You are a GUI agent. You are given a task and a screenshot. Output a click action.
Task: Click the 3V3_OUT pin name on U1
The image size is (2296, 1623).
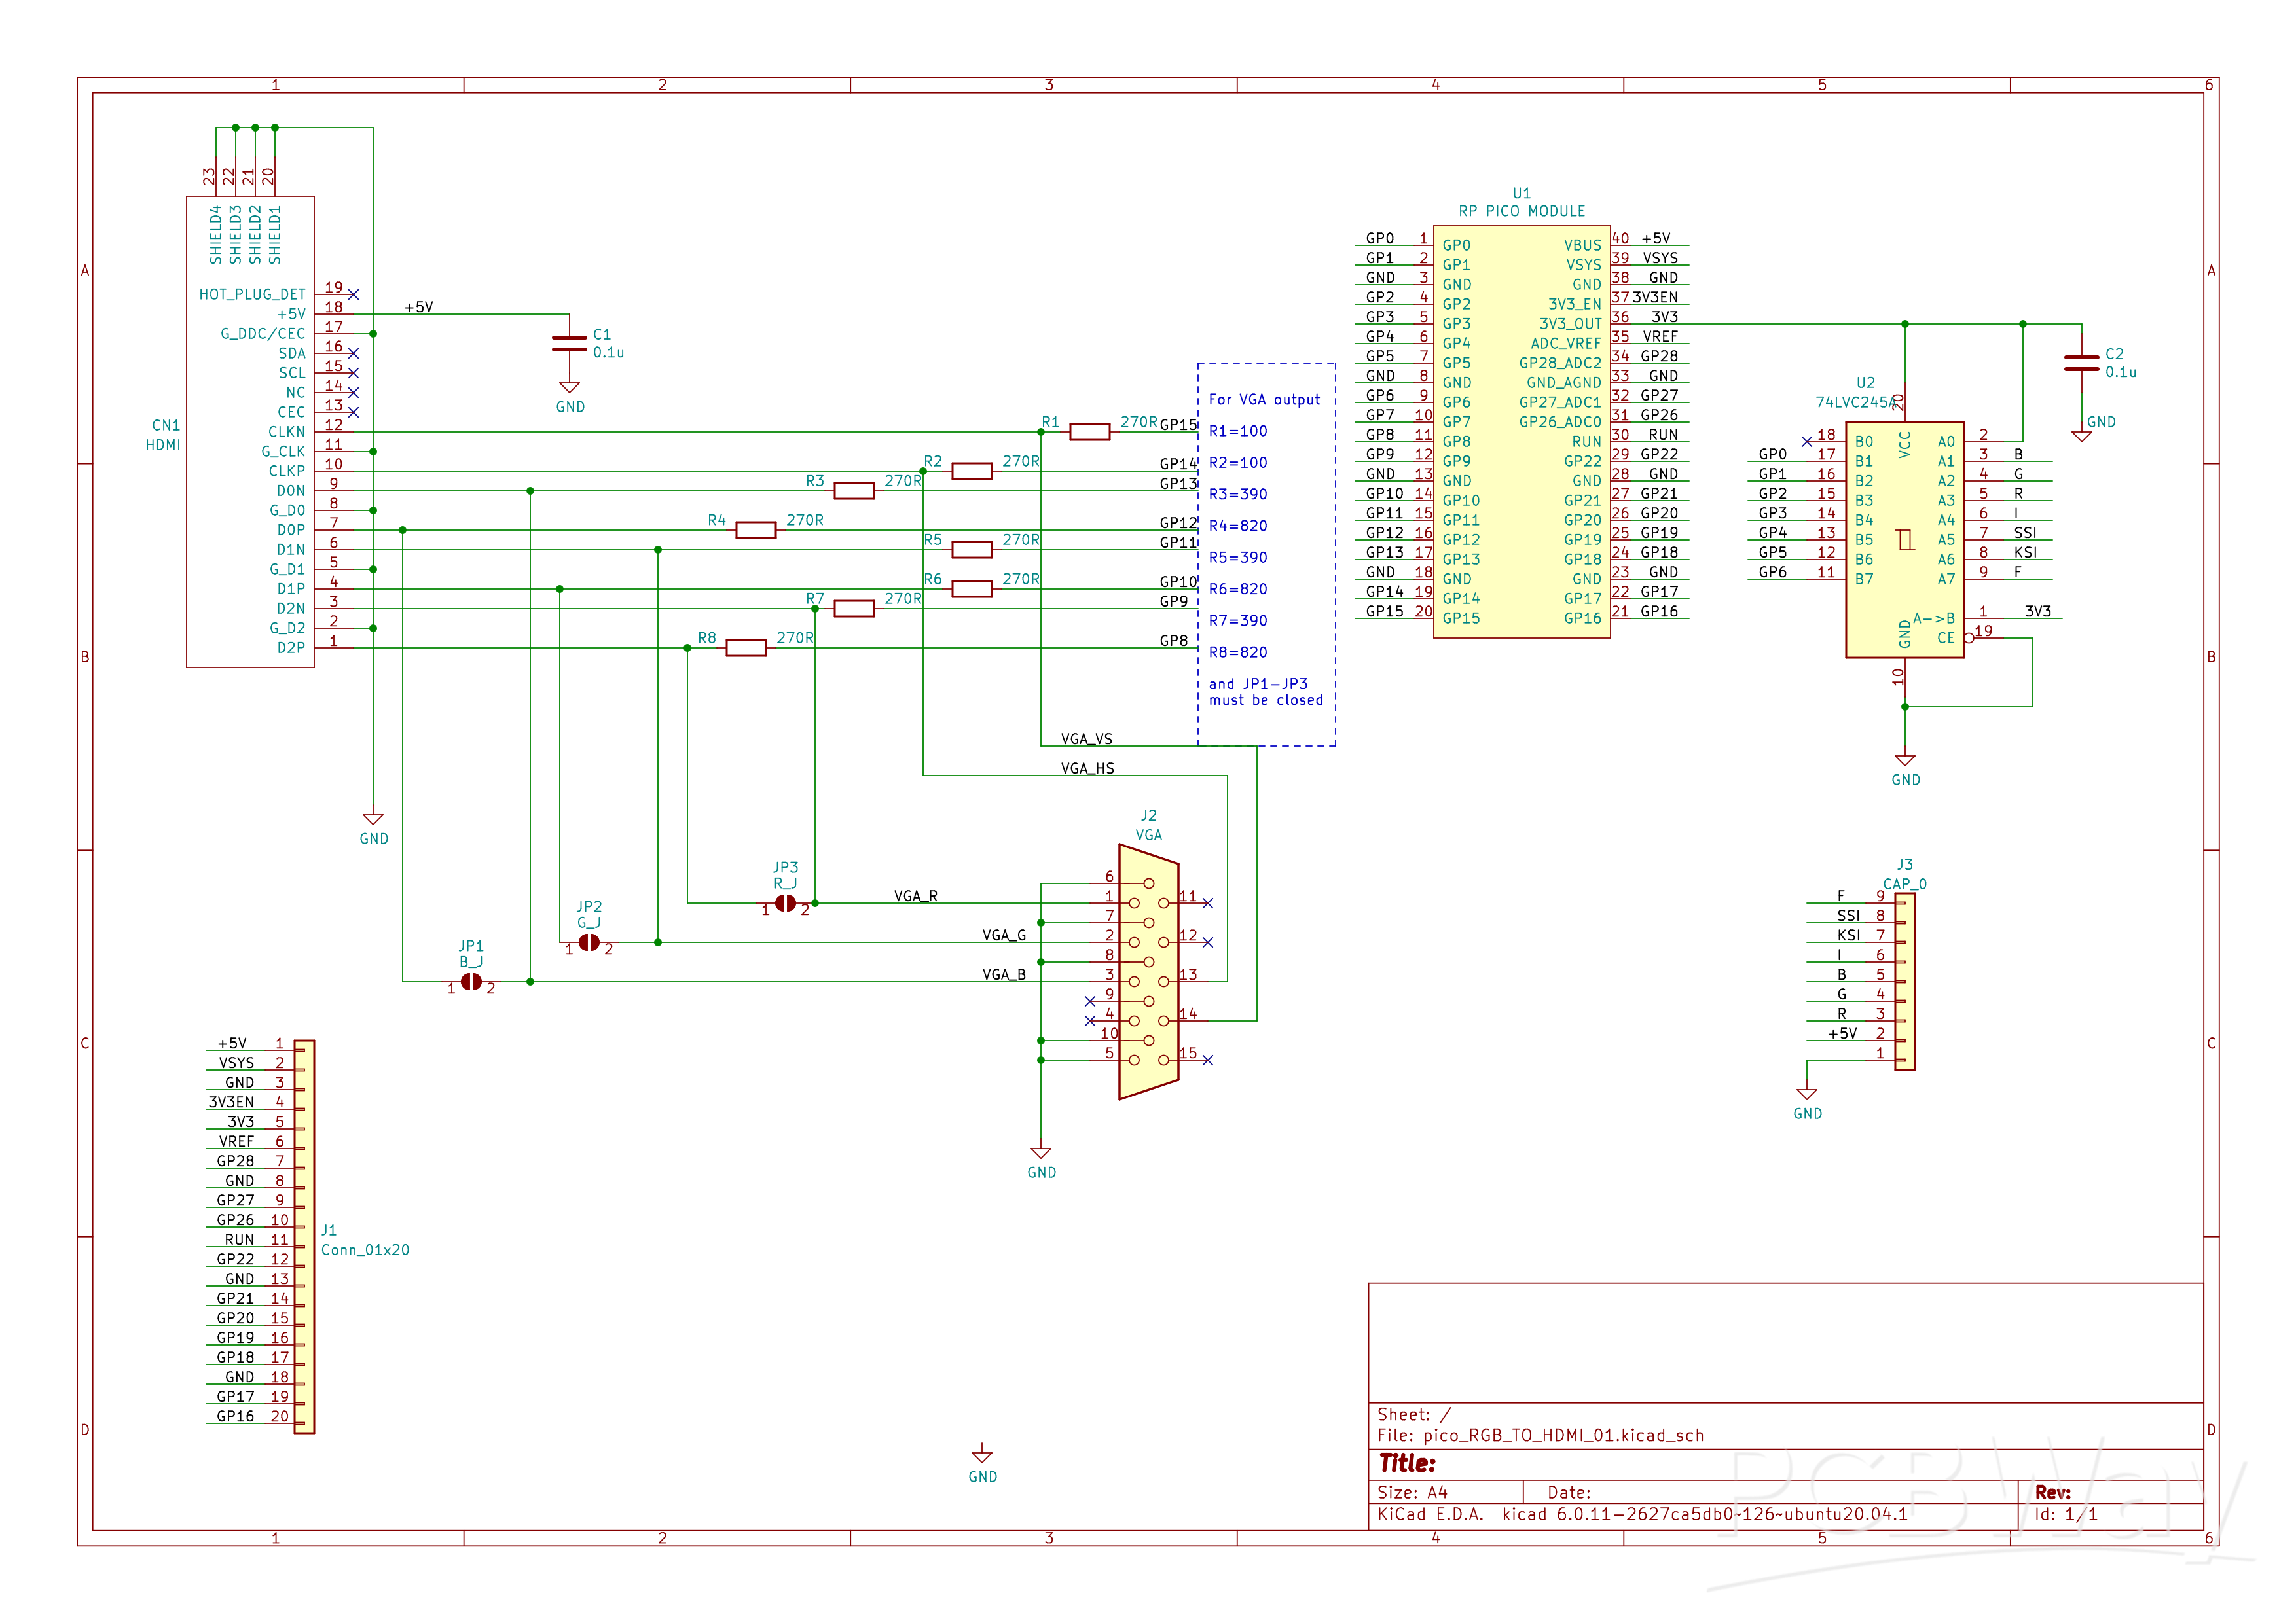click(x=1570, y=324)
